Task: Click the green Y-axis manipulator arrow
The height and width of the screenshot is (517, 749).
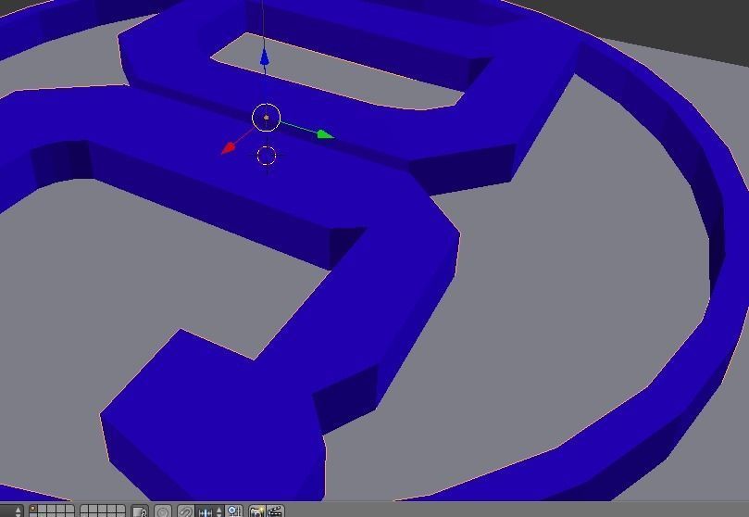Action: click(323, 134)
